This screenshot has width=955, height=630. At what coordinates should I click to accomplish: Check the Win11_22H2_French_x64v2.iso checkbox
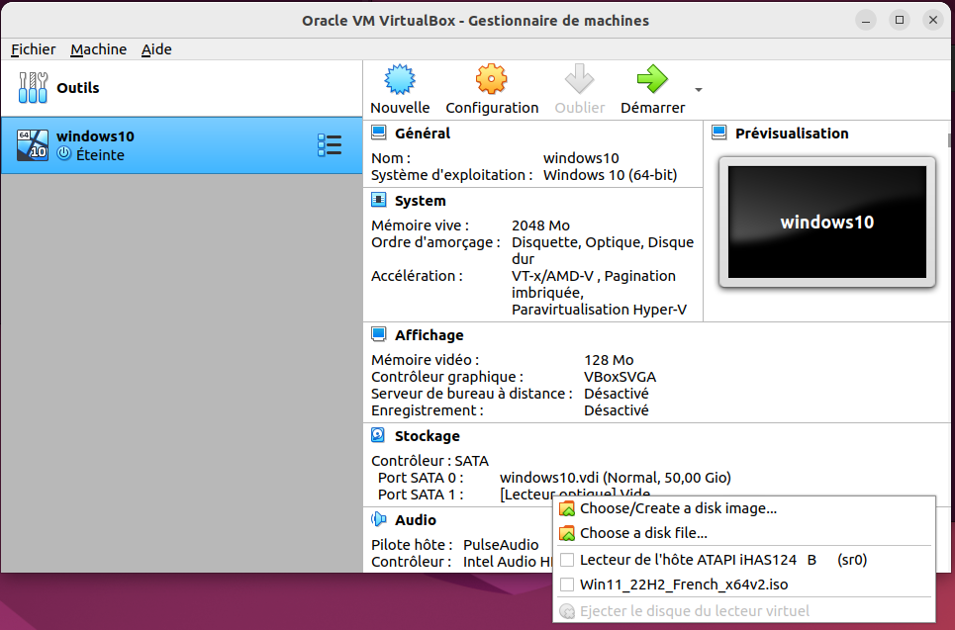(x=567, y=585)
